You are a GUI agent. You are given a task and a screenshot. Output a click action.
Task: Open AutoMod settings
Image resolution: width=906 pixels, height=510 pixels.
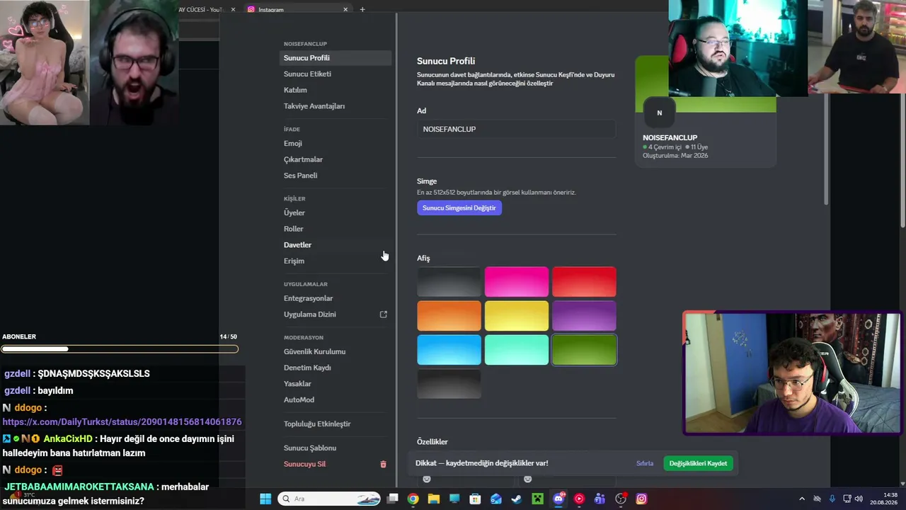click(336, 399)
